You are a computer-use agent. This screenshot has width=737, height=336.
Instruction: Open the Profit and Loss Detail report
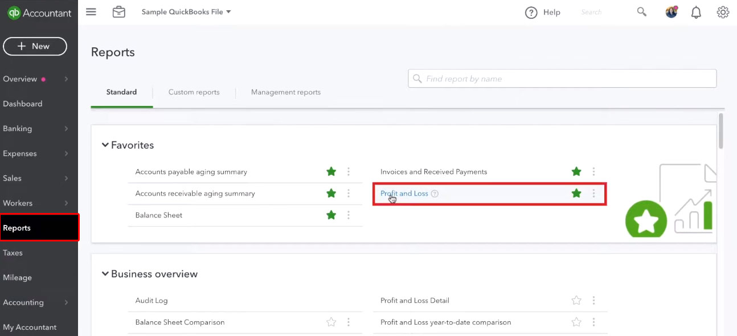(415, 301)
